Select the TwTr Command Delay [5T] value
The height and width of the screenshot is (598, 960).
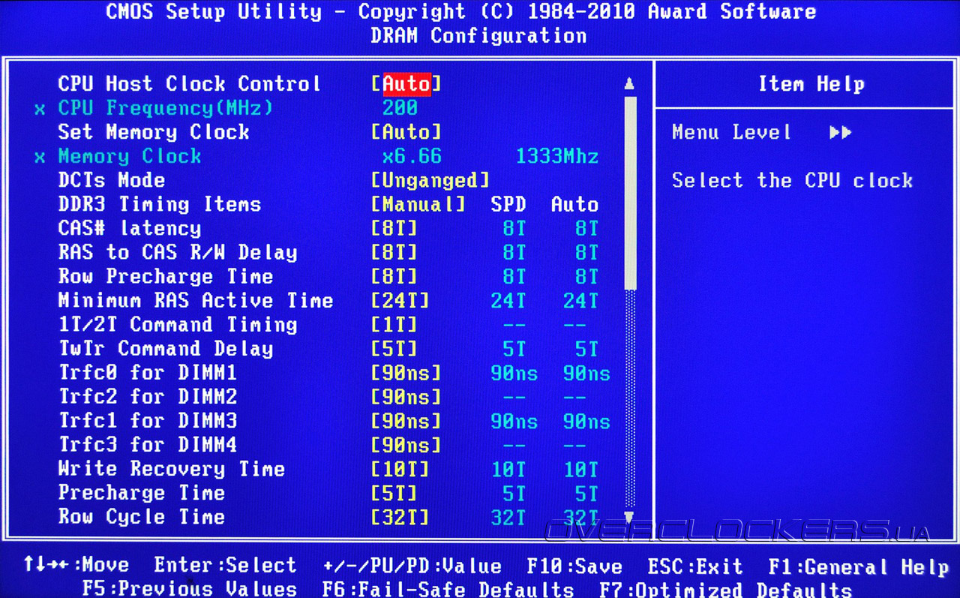[x=394, y=348]
